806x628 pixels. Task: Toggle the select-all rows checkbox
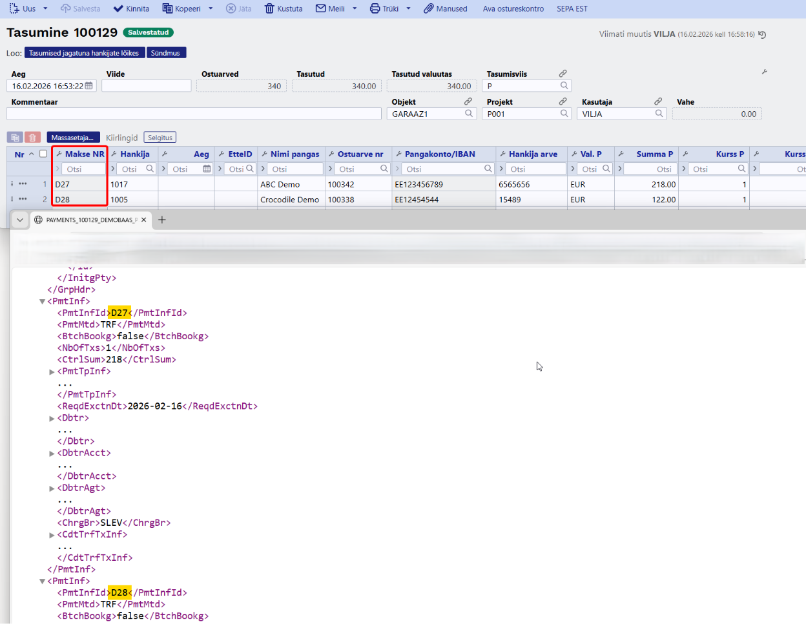coord(43,154)
